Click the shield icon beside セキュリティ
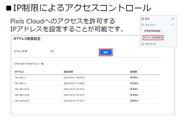191x118 pixels. (143, 25)
